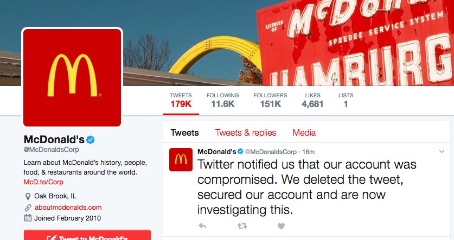Switch to the Tweets & replies tab

(246, 132)
